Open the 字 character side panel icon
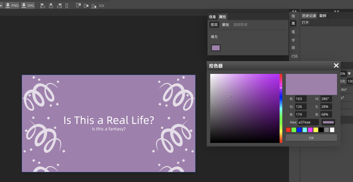This screenshot has width=353, height=182. [293, 40]
